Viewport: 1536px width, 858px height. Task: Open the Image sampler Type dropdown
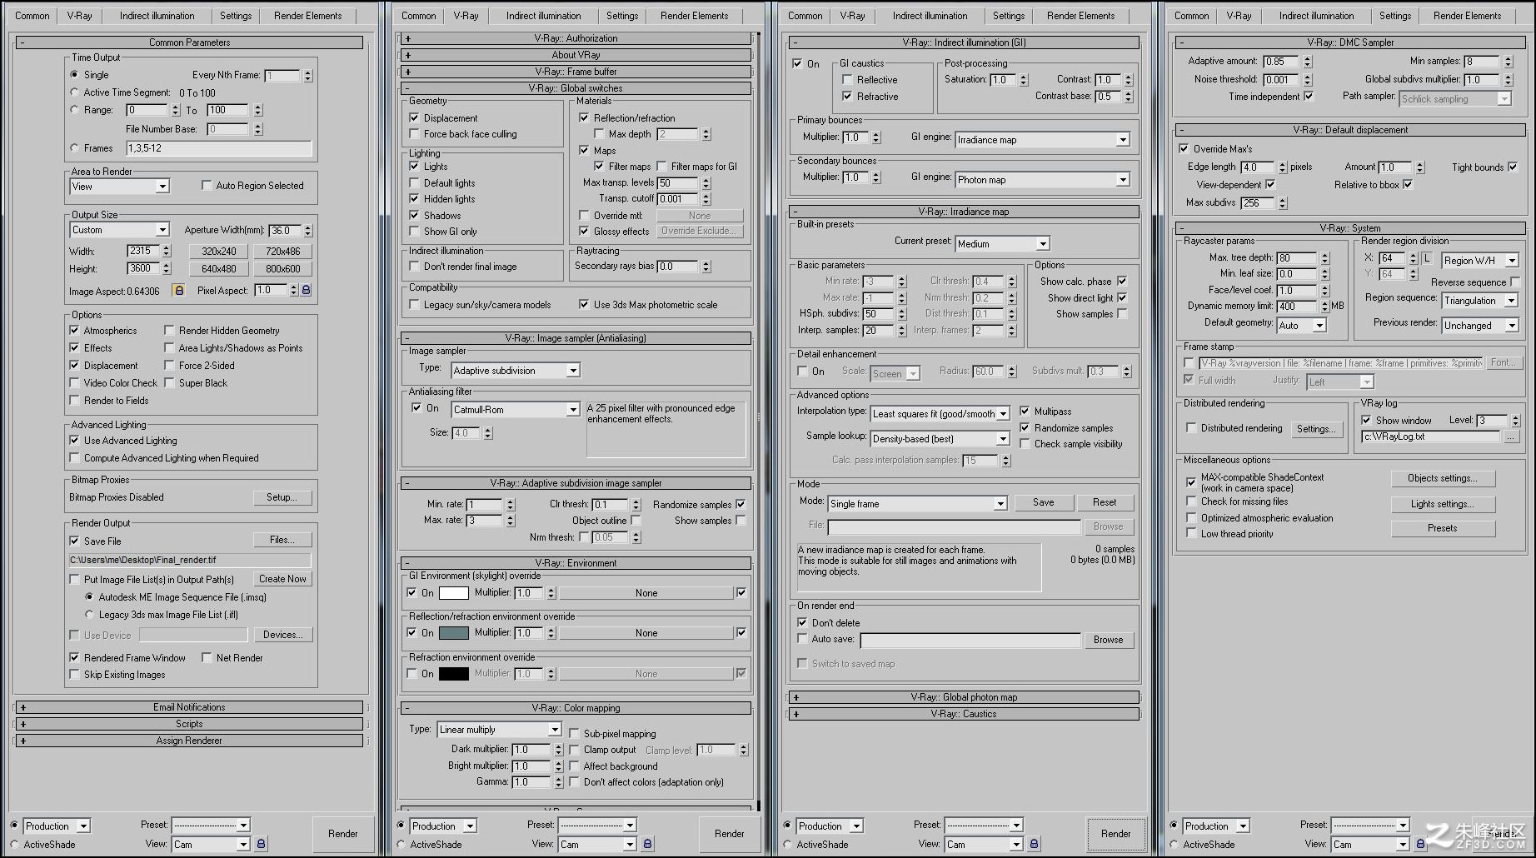[x=516, y=371]
